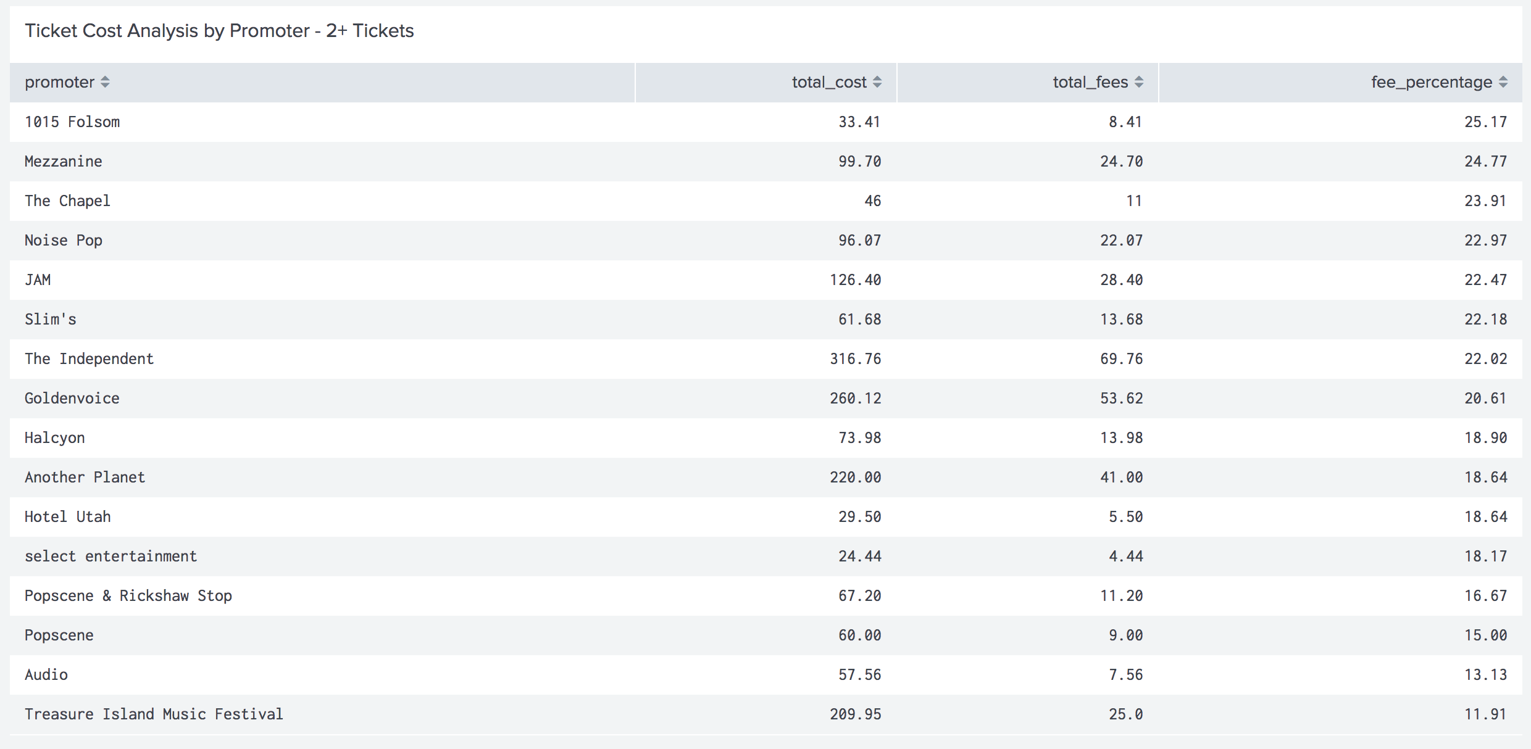Click fee percentage value 24.77
Screen dimensions: 1531x749
click(x=1485, y=161)
